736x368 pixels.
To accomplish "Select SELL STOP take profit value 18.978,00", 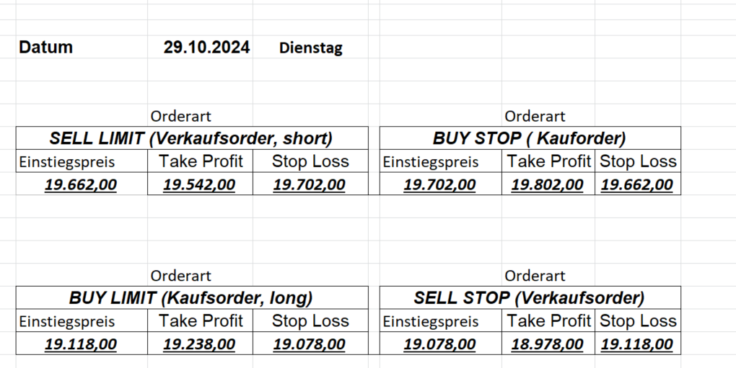I will (x=547, y=344).
